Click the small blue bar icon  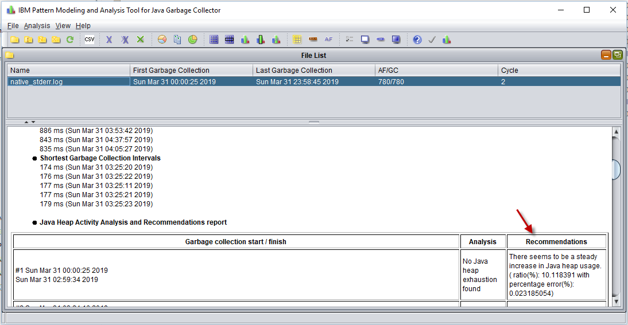[381, 40]
